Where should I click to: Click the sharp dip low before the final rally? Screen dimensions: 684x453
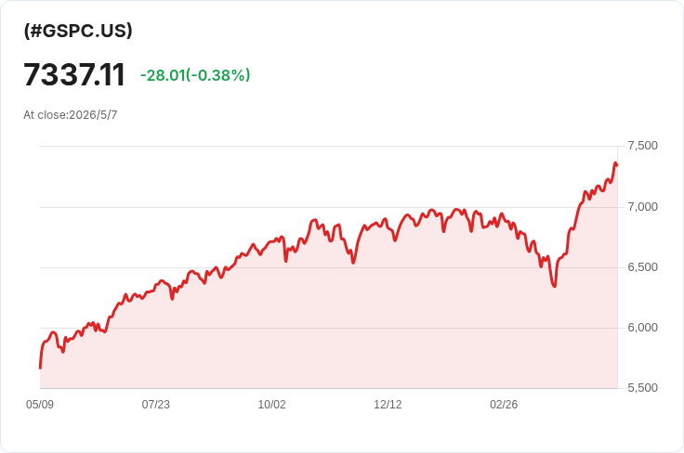pos(554,286)
